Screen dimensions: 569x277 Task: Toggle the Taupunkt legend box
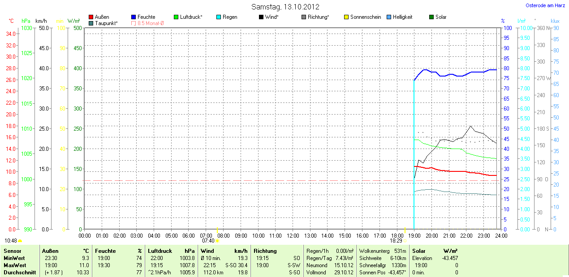click(91, 23)
